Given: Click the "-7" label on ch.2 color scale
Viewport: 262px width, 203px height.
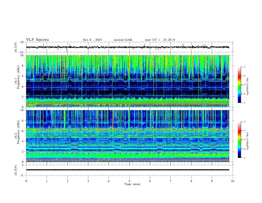Looking at the screenshot, I should tap(244, 158).
